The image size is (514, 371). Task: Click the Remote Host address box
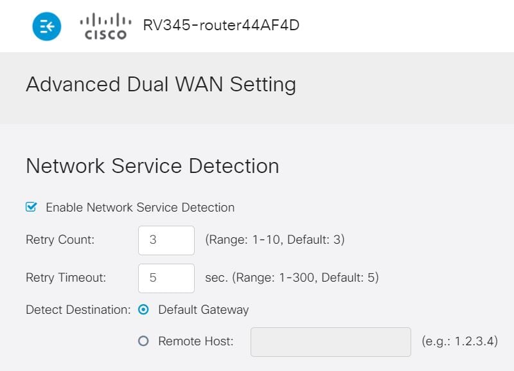coord(330,341)
